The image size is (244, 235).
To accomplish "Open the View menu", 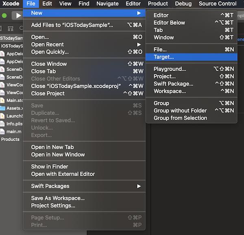I will [65, 4].
